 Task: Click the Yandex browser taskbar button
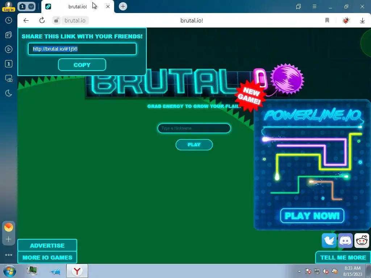point(77,271)
